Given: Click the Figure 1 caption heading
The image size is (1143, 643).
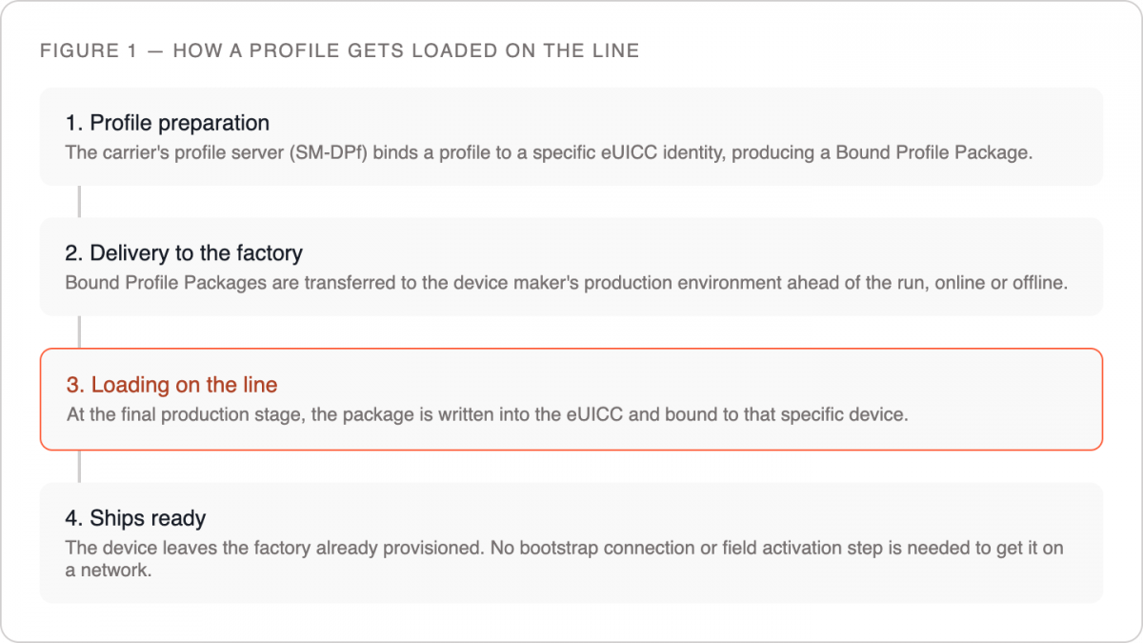Looking at the screenshot, I should 340,50.
